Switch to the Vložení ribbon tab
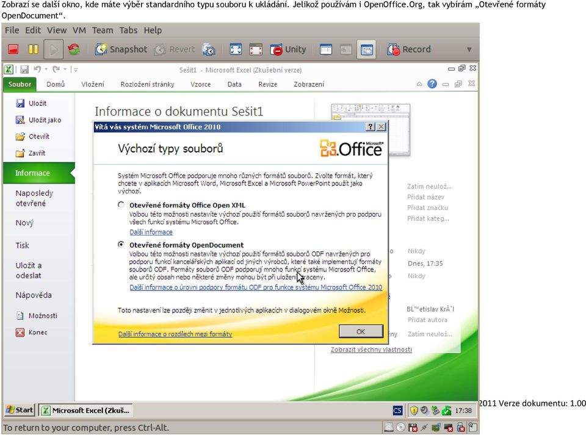The image size is (586, 435). (x=93, y=84)
